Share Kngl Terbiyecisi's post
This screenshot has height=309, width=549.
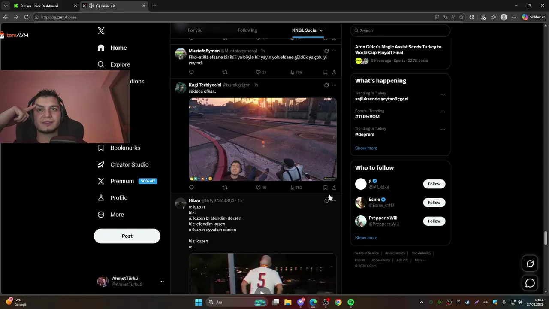(334, 188)
